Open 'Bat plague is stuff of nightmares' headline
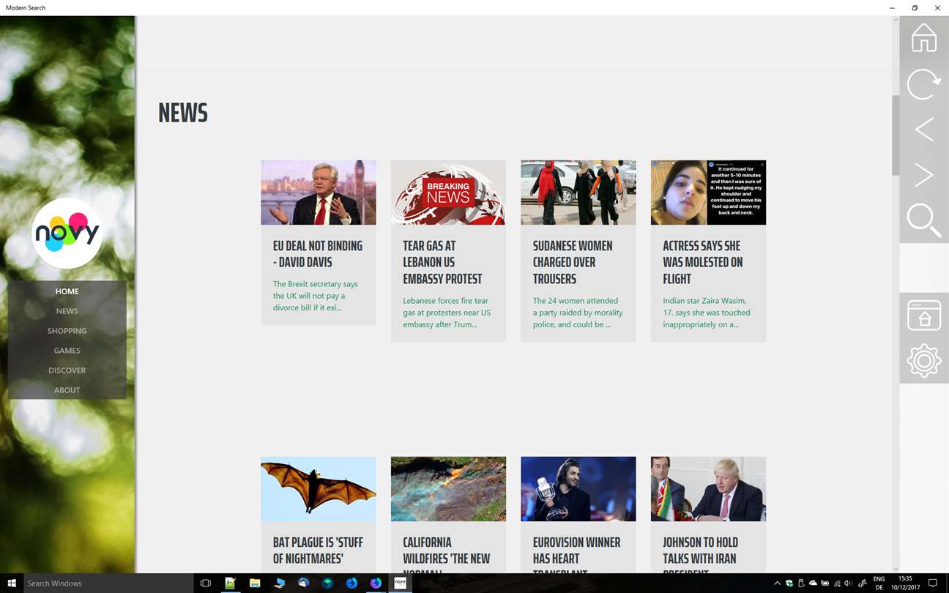This screenshot has height=593, width=949. coord(318,551)
